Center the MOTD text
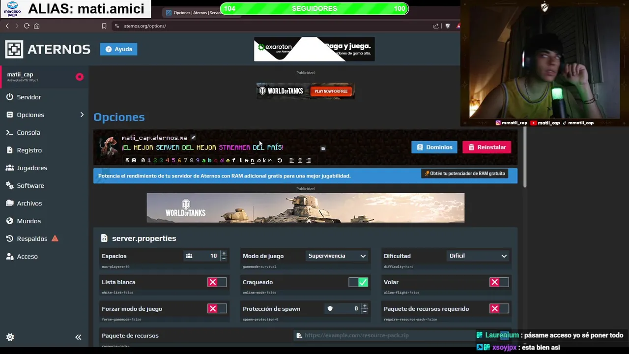 pos(300,160)
